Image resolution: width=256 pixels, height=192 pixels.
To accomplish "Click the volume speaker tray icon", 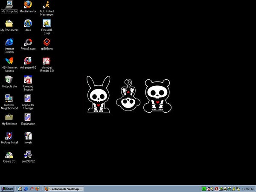I will pyautogui.click(x=212, y=189).
